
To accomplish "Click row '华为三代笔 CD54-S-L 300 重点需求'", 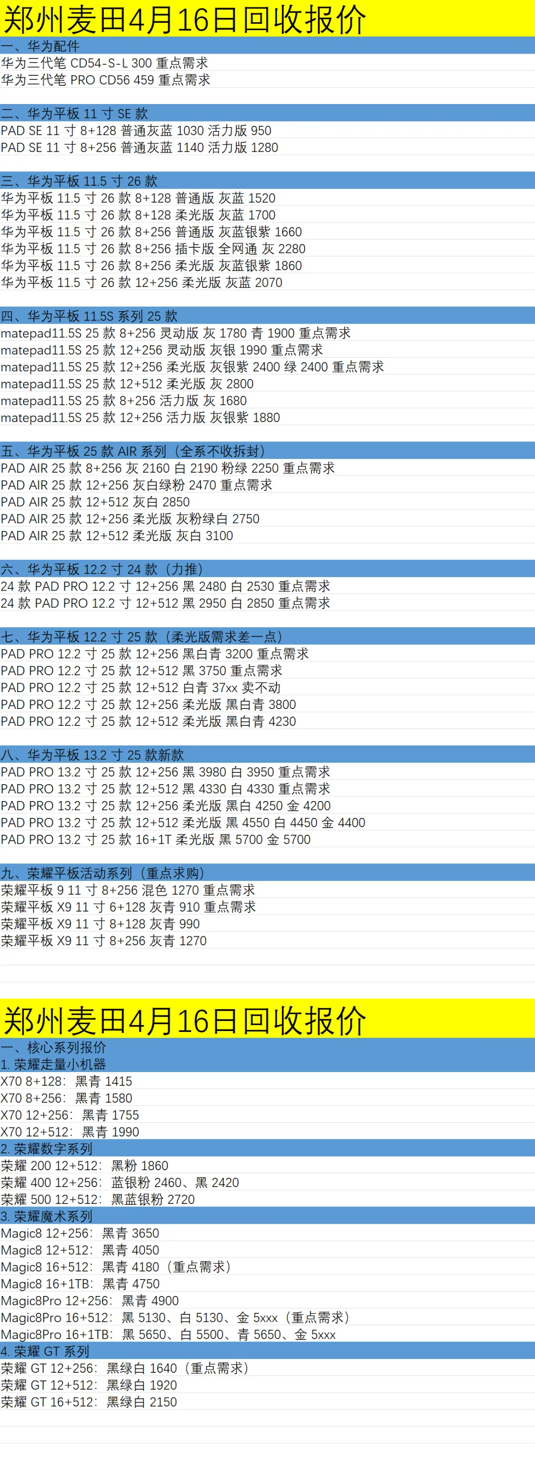I will point(267,63).
